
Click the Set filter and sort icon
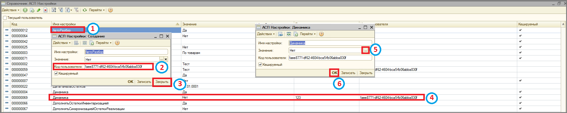tap(54, 10)
